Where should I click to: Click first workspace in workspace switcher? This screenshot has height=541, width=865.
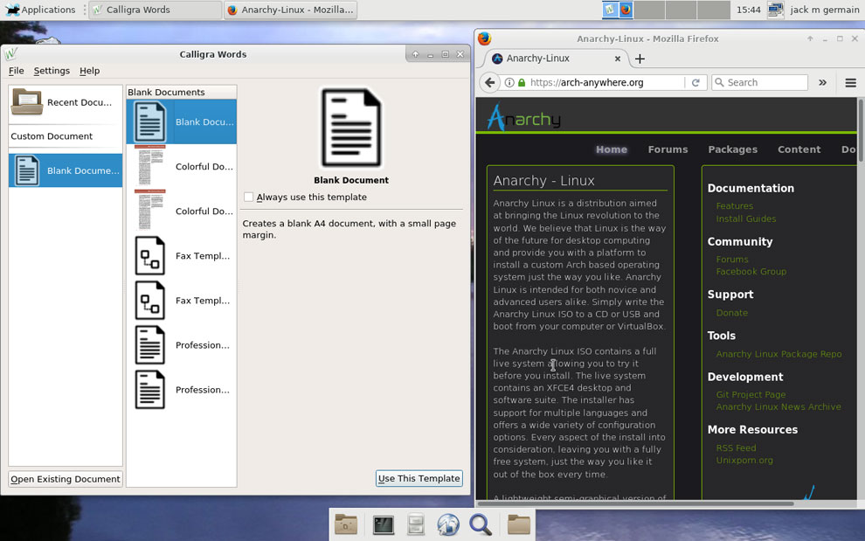tap(618, 10)
